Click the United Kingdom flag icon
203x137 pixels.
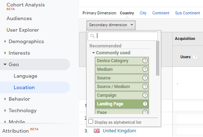(97, 131)
